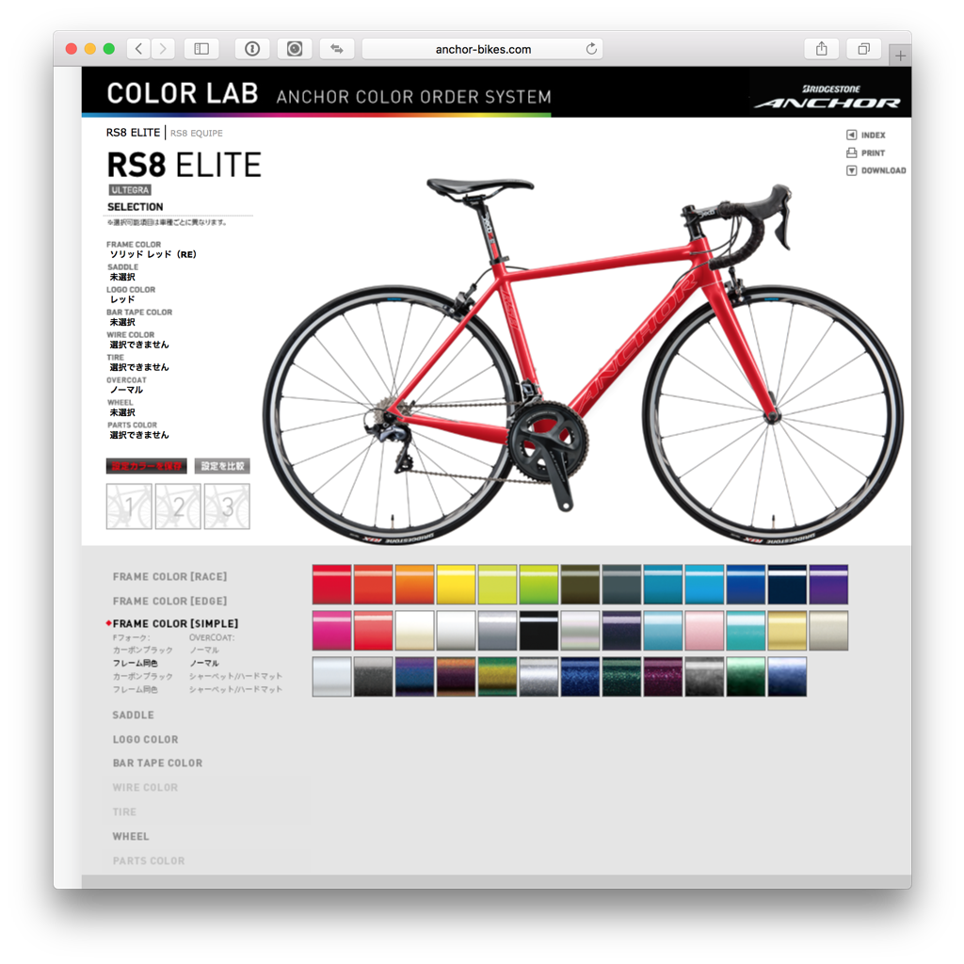Expand FRAME COLOR [EDGE] section
964x964 pixels.
(x=169, y=602)
